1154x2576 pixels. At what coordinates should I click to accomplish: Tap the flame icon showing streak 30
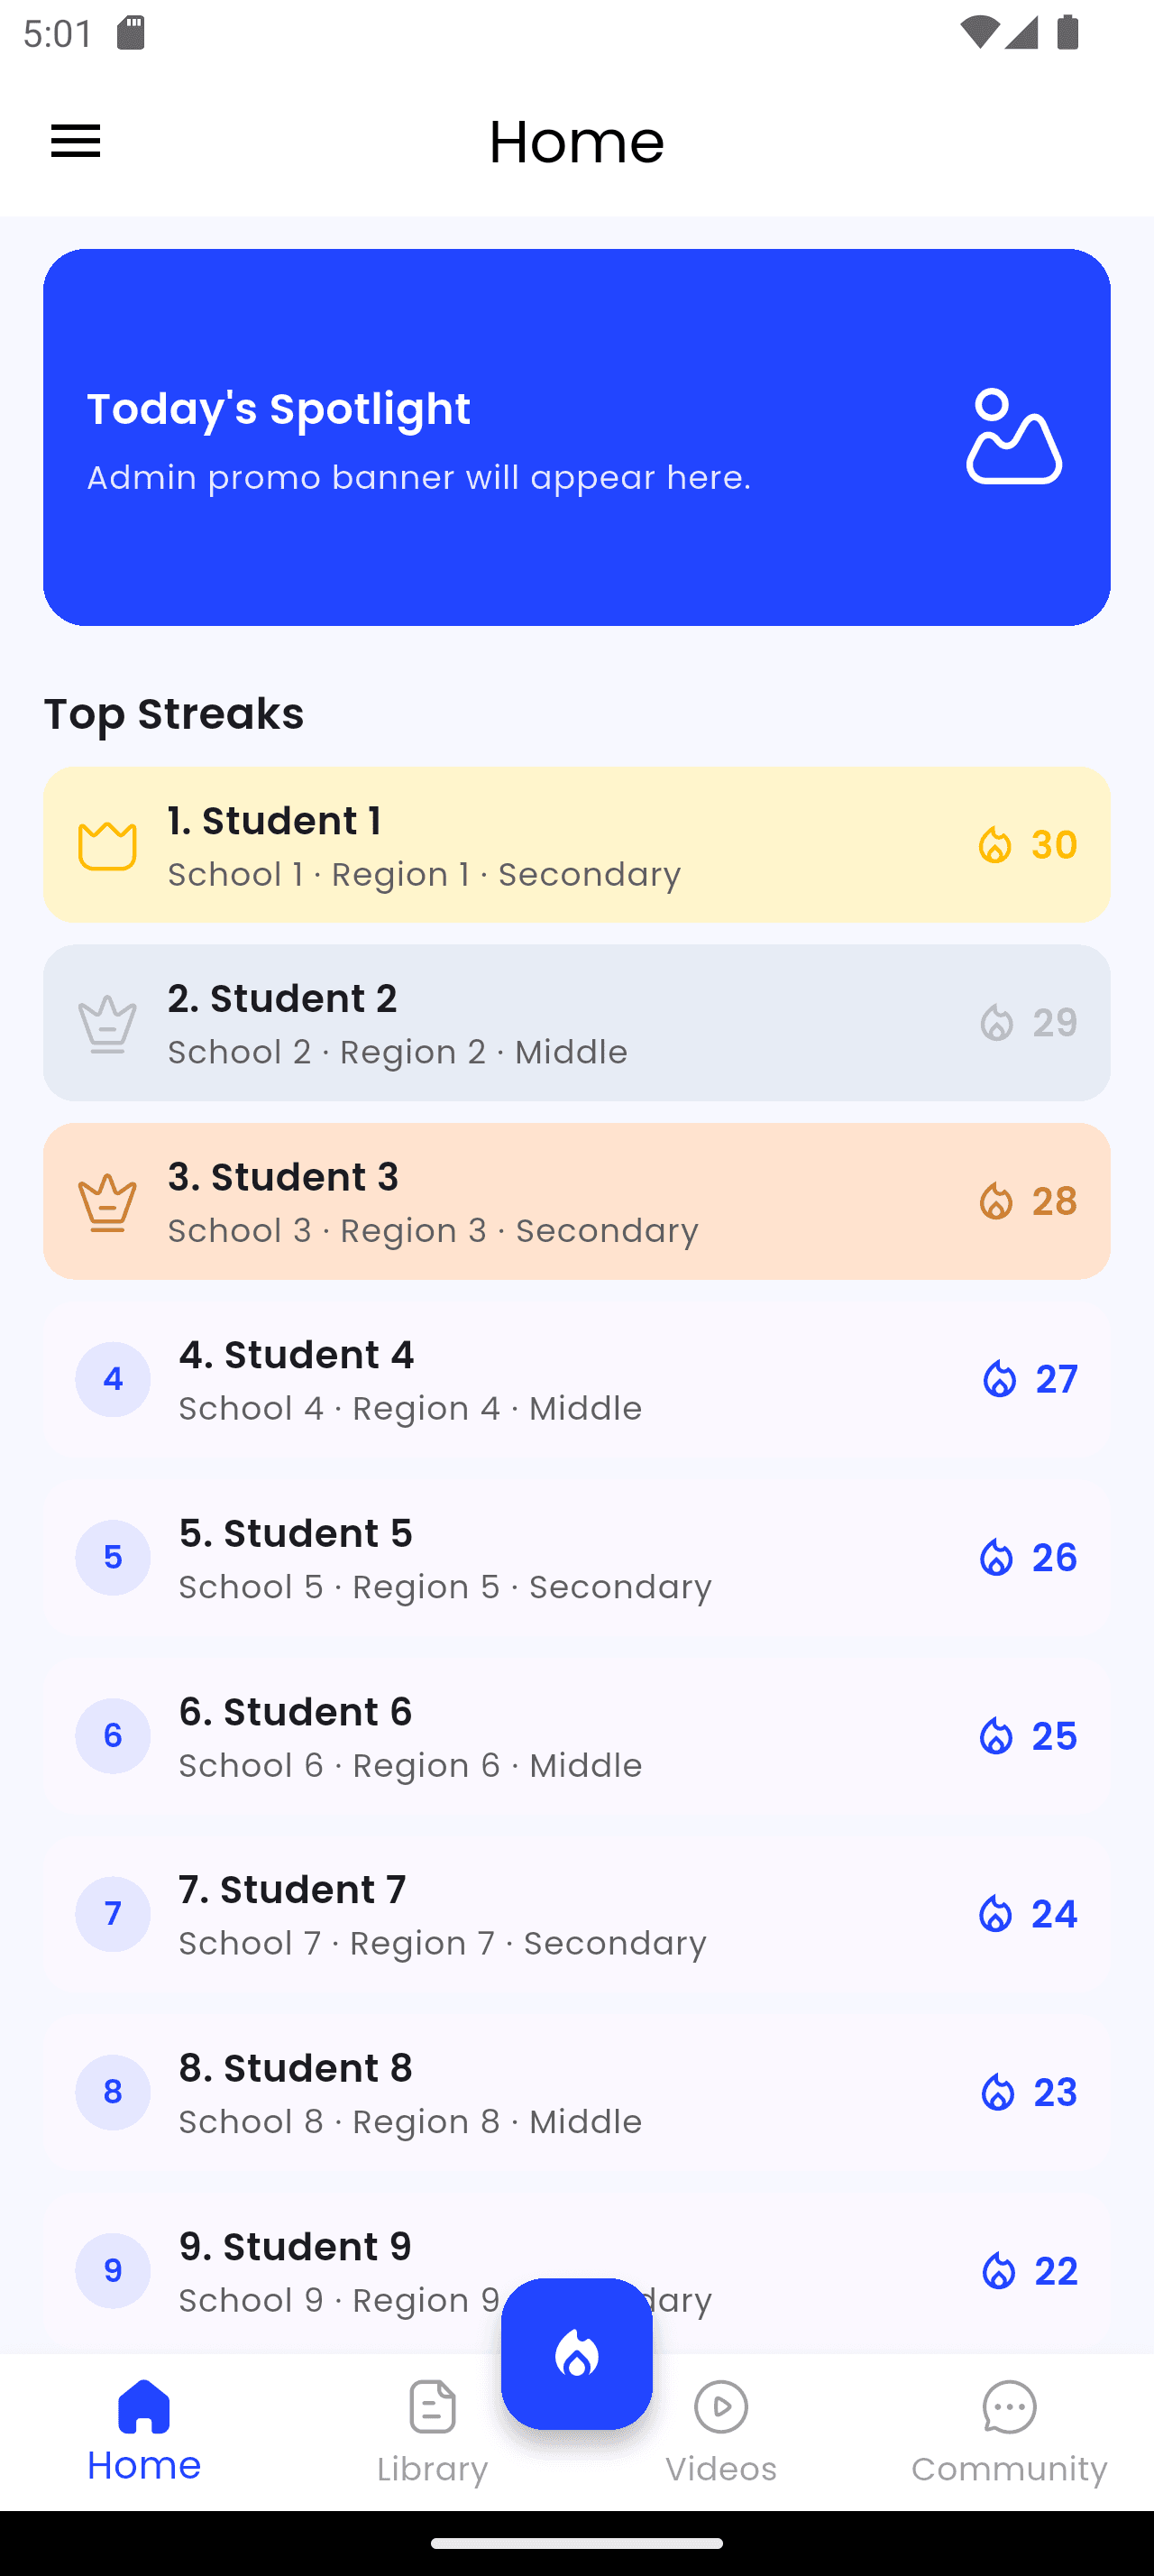point(994,845)
